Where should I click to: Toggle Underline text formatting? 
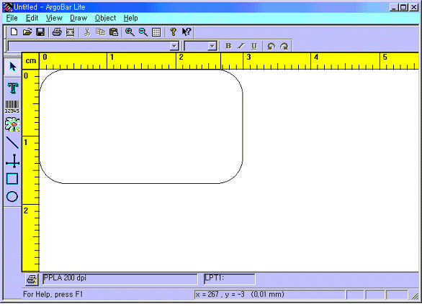click(x=254, y=46)
